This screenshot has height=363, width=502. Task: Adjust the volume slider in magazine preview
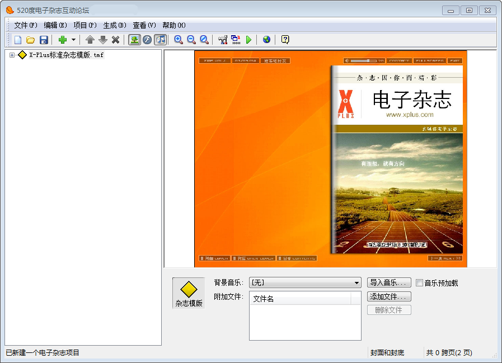tap(367, 60)
